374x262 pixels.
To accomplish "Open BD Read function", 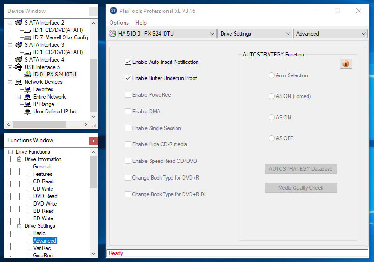I will [x=43, y=211].
